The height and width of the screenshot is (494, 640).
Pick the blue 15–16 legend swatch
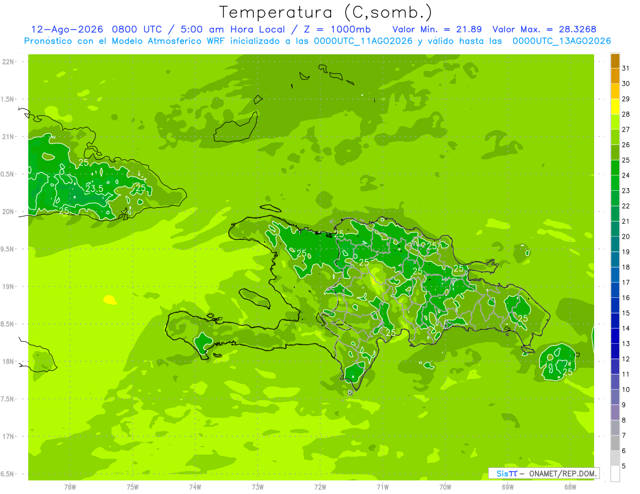click(x=615, y=305)
